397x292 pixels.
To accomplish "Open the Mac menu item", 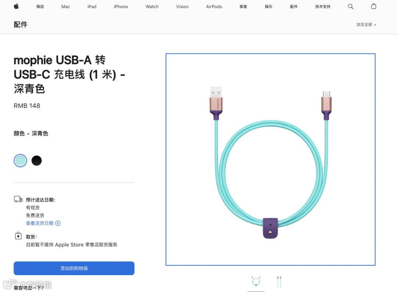I will [x=65, y=7].
